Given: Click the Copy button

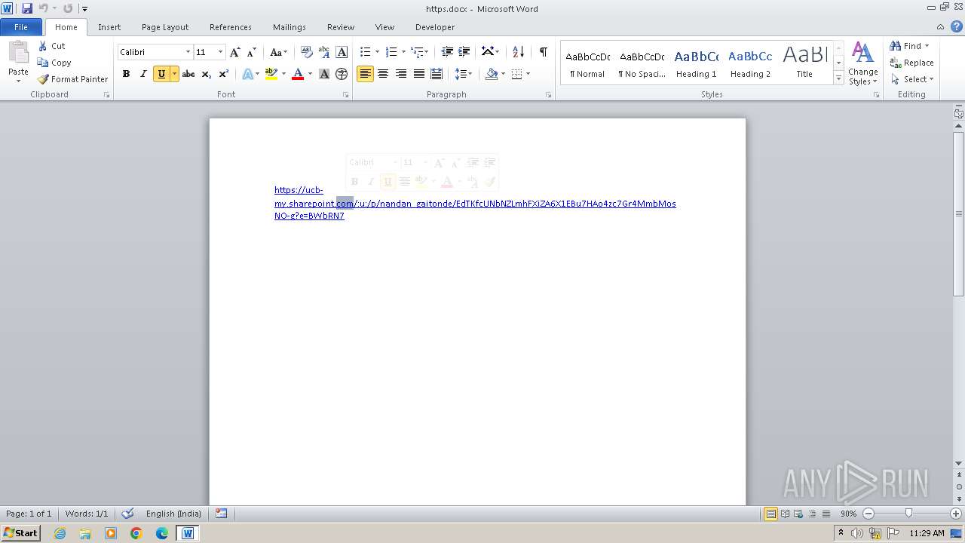Looking at the screenshot, I should (54, 63).
